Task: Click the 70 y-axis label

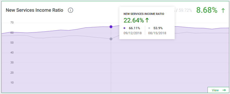Action: (12, 22)
